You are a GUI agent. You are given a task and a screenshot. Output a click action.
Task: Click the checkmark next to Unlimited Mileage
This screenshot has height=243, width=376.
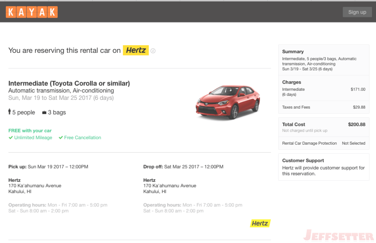(x=11, y=138)
